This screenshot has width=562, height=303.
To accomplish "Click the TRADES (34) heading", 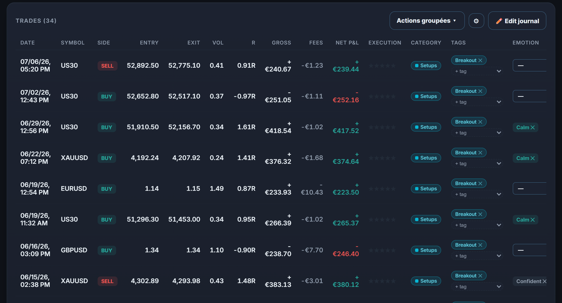I will [x=36, y=21].
